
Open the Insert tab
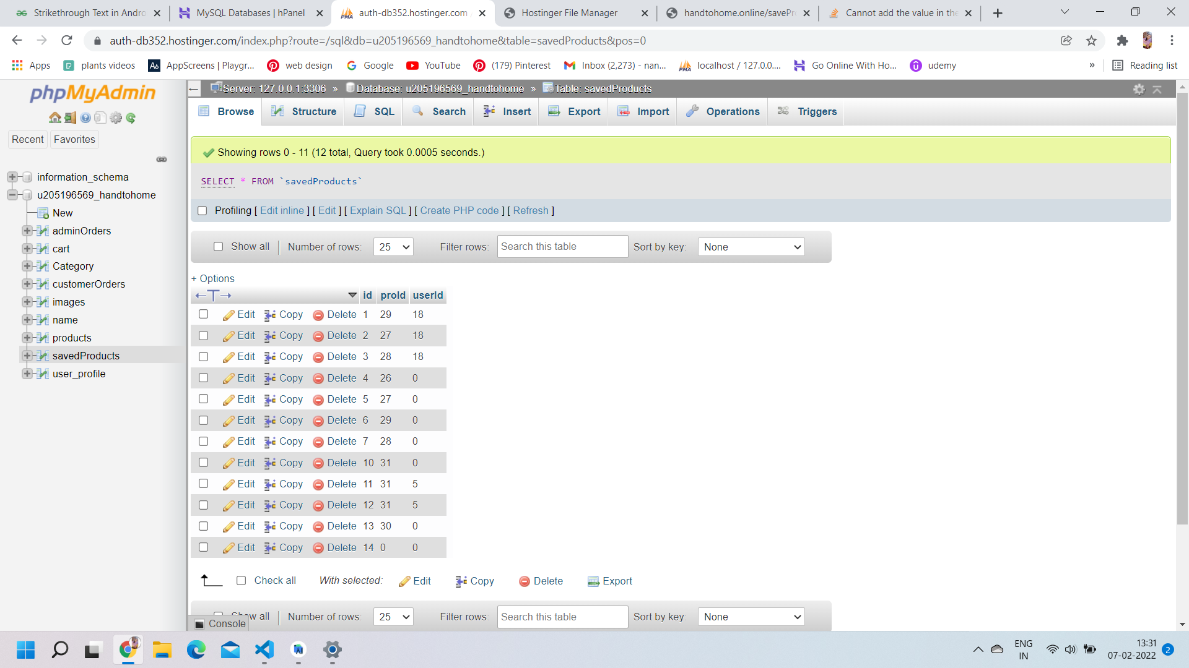pyautogui.click(x=507, y=111)
